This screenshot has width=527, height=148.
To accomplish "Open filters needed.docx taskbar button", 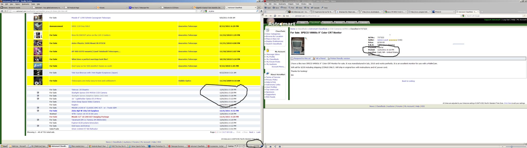I will (x=78, y=146).
